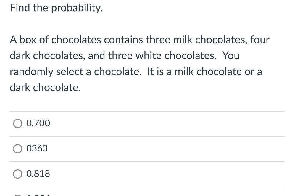Click the radio circle beside 0.700
Screen dimensions: 292x196
18,123
